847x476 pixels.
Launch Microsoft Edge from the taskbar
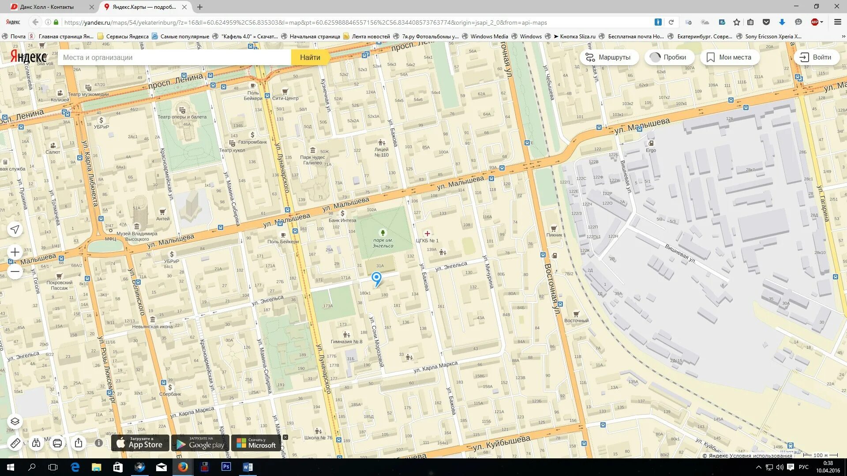coord(75,467)
